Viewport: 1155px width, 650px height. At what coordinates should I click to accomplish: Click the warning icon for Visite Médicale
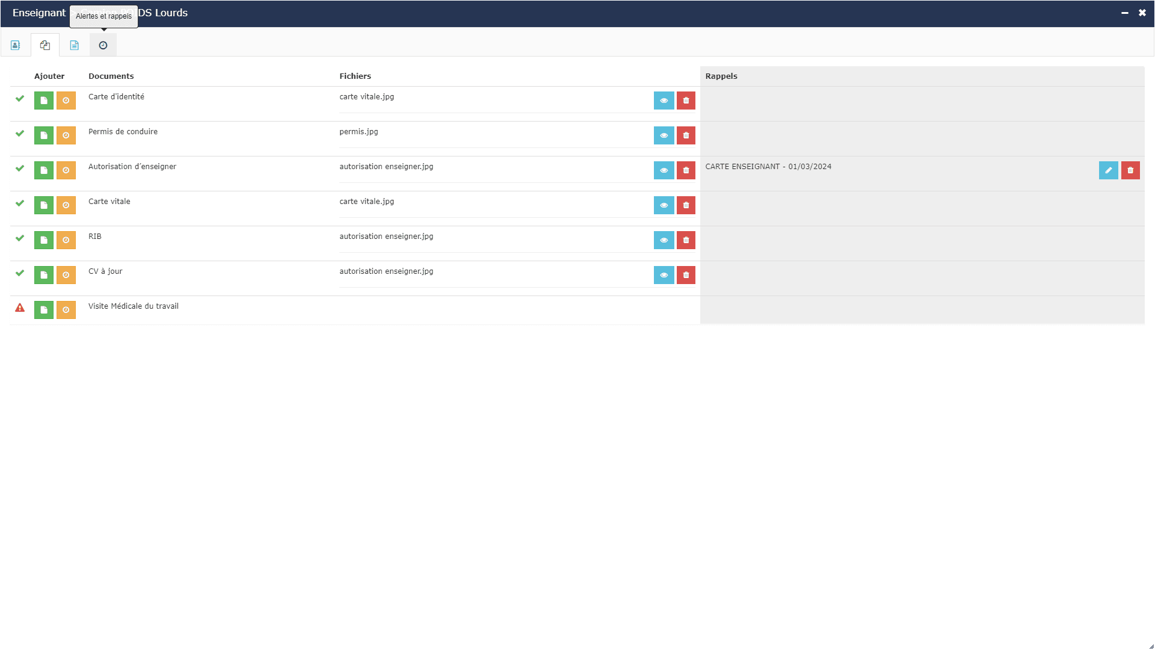tap(20, 308)
